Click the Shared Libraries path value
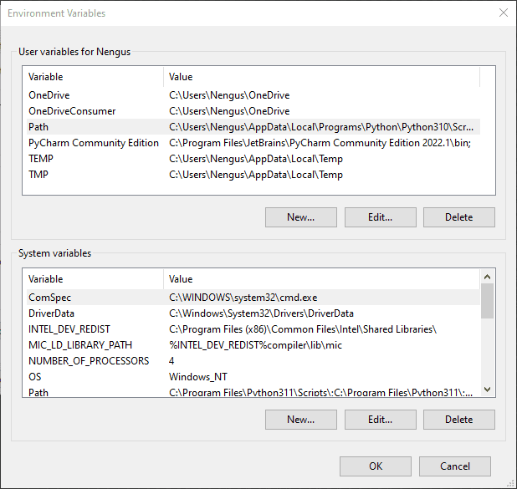This screenshot has height=489, width=517. click(x=303, y=329)
